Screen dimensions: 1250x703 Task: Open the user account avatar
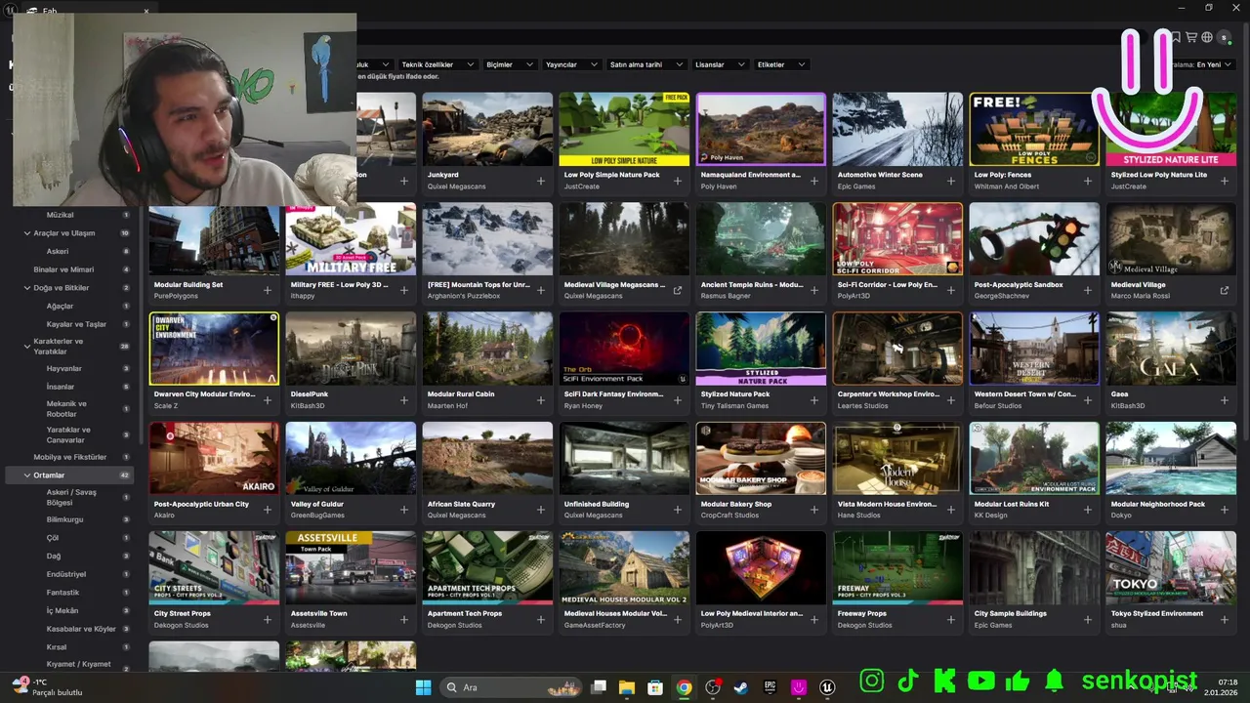(x=1225, y=37)
